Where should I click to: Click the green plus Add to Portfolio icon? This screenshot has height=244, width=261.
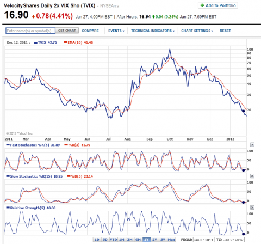pyautogui.click(x=202, y=5)
